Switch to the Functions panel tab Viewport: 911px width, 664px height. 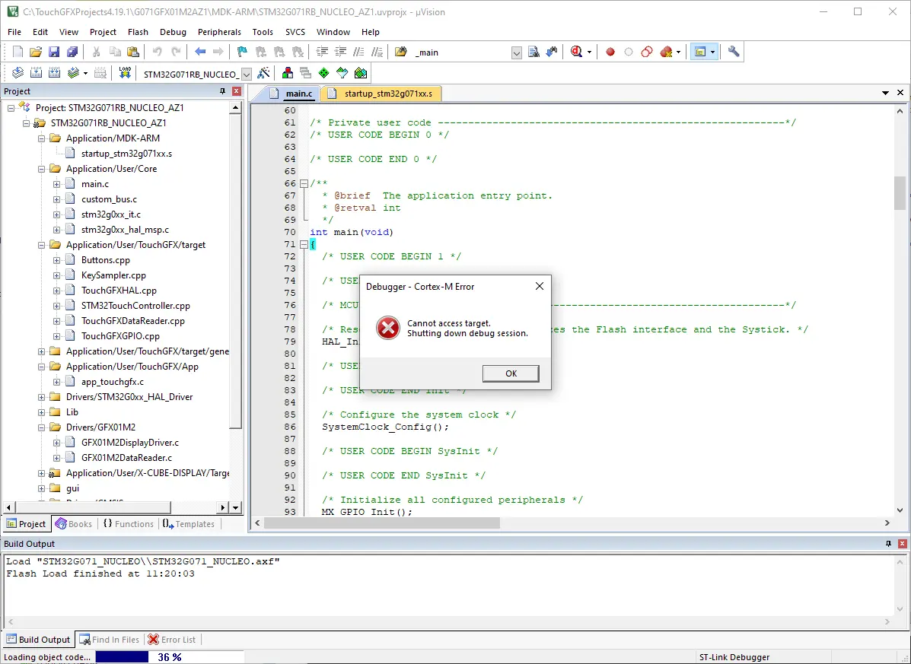[128, 524]
